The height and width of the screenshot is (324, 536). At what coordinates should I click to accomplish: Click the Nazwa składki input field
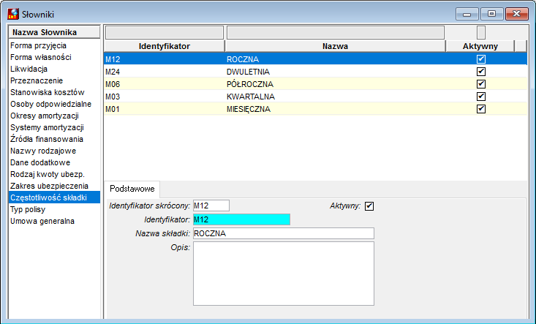tap(284, 233)
